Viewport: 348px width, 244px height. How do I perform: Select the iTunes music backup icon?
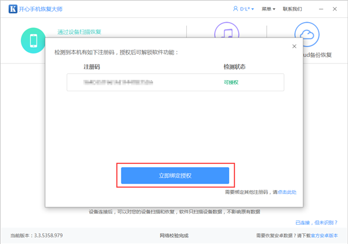click(227, 30)
